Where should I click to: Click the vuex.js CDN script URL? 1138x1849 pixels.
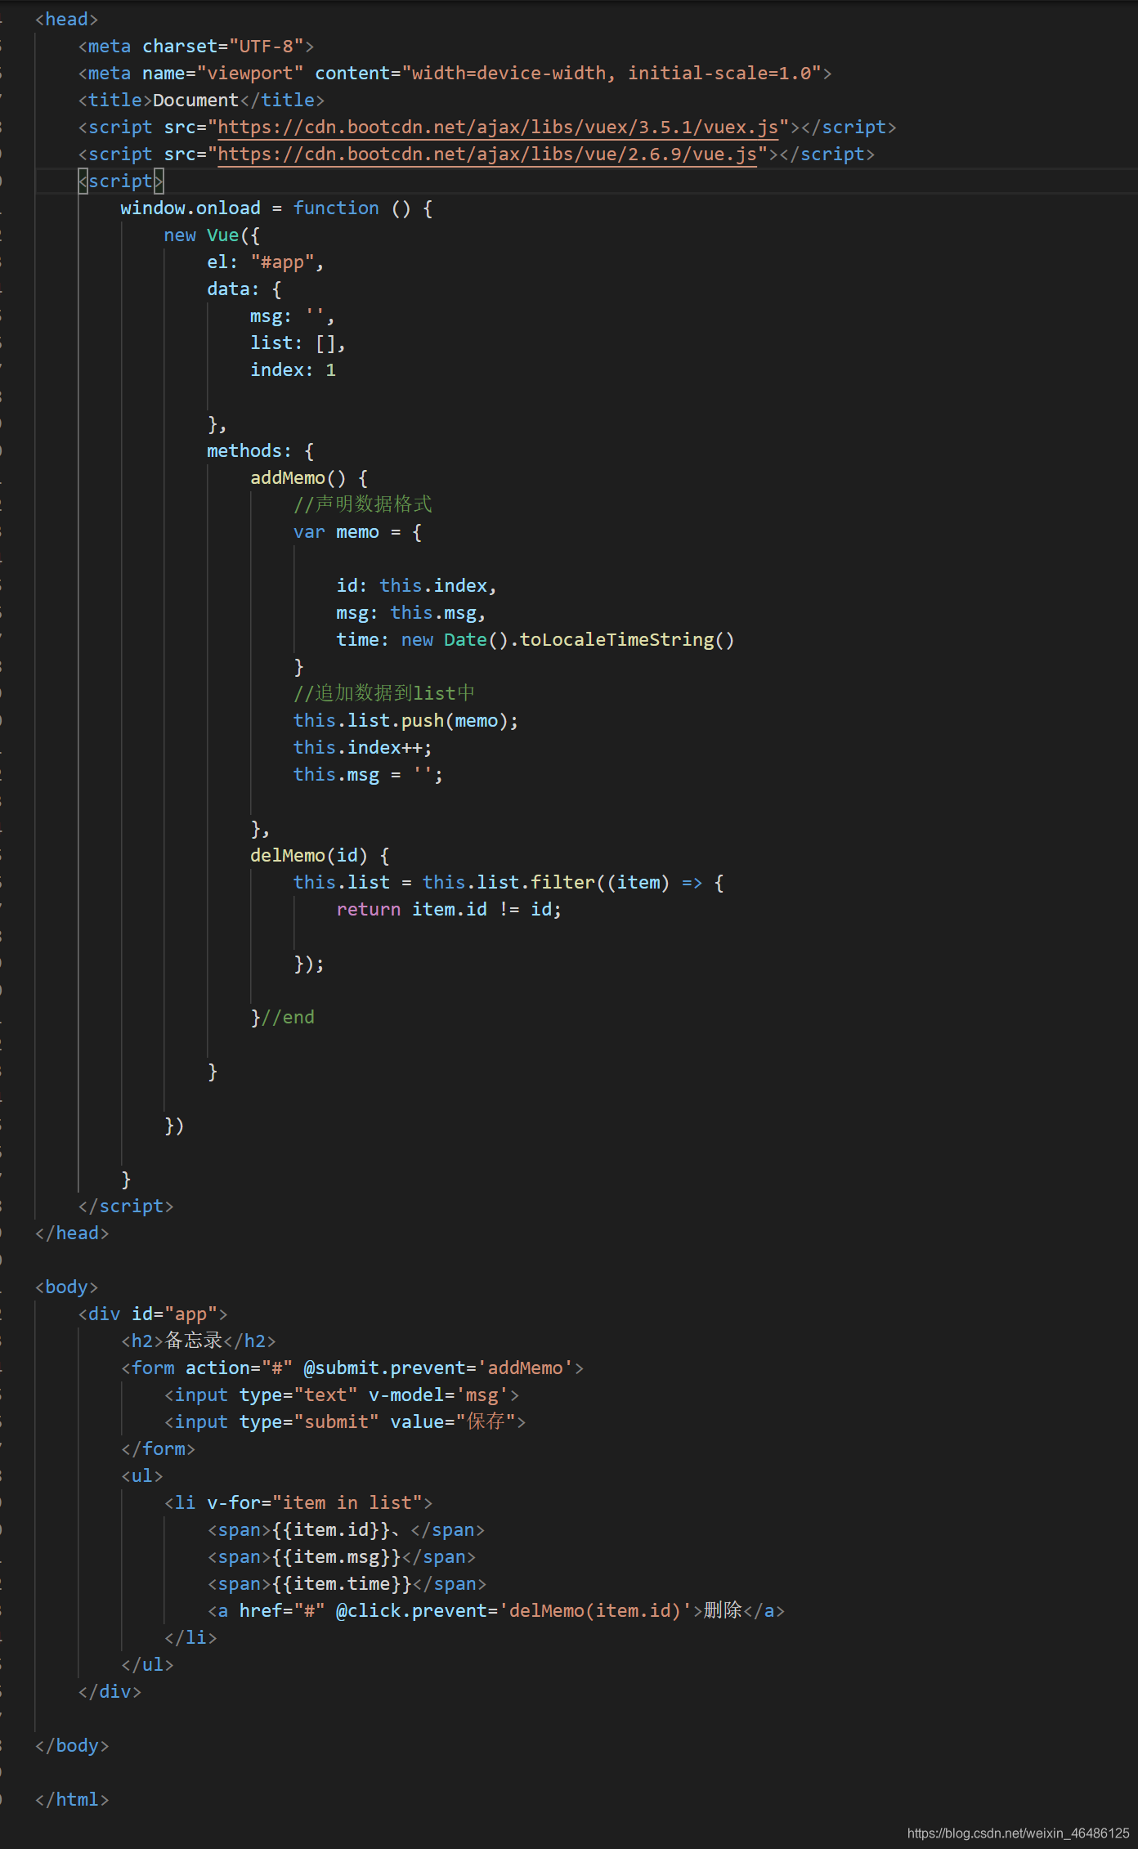[498, 128]
